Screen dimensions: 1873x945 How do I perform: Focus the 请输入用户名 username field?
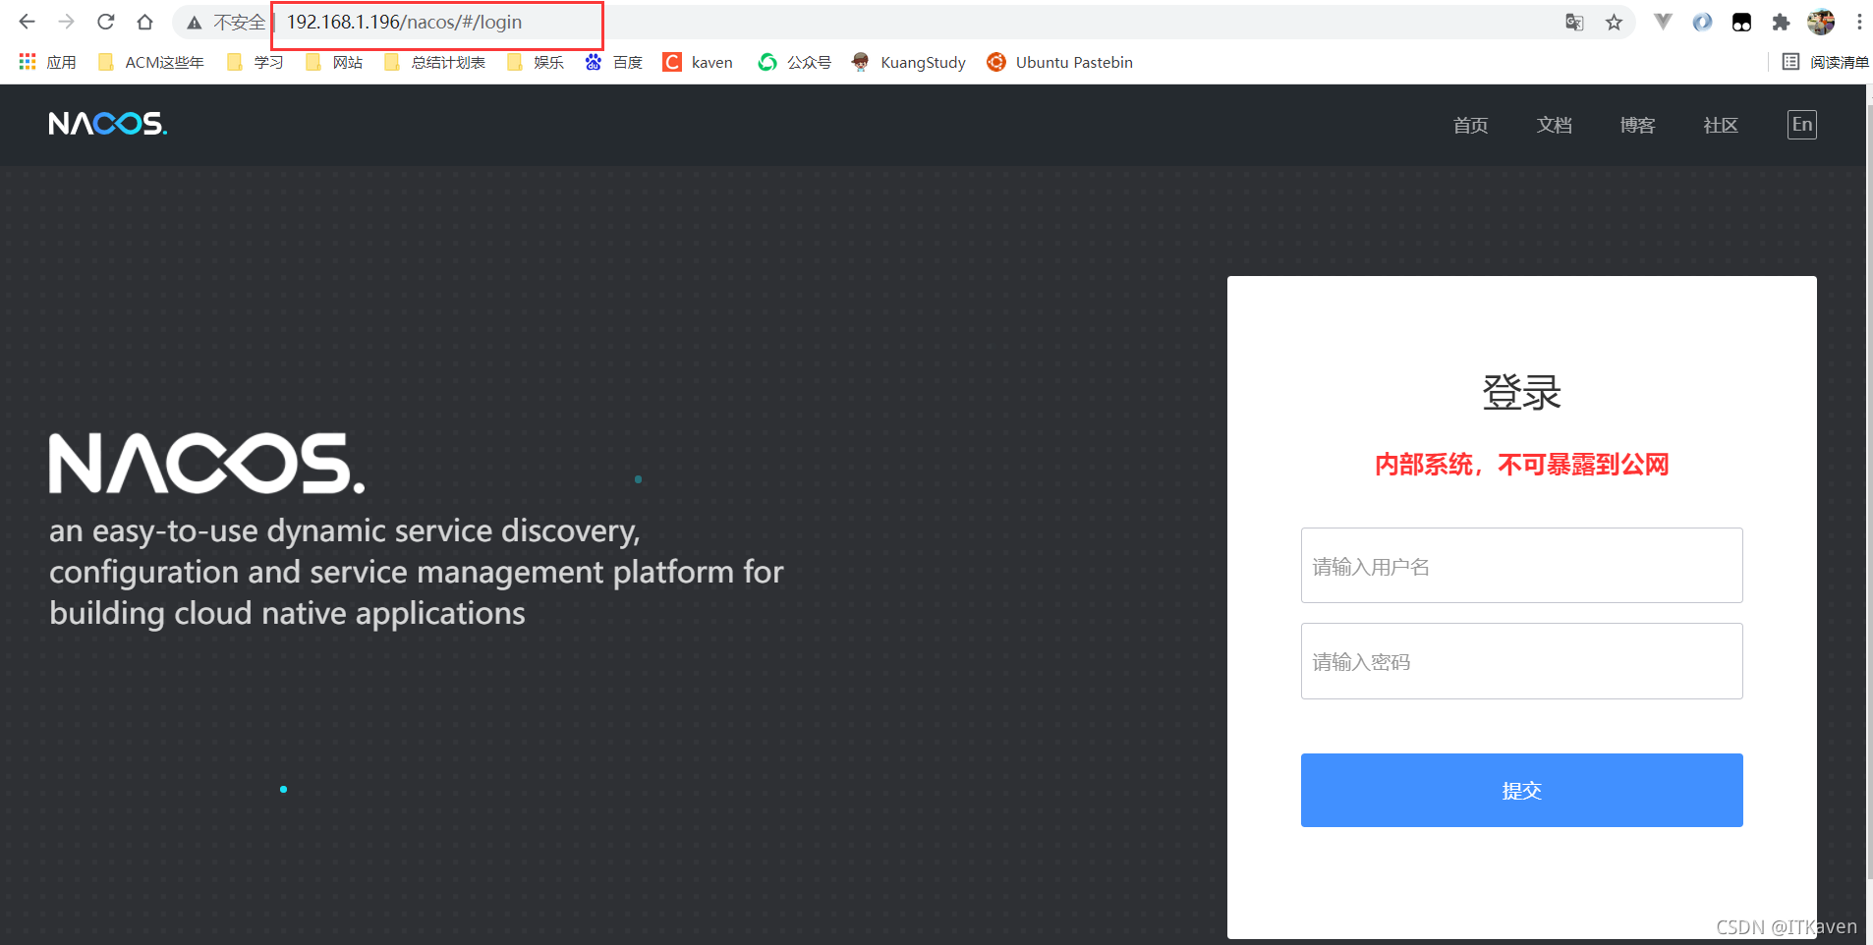coord(1521,566)
